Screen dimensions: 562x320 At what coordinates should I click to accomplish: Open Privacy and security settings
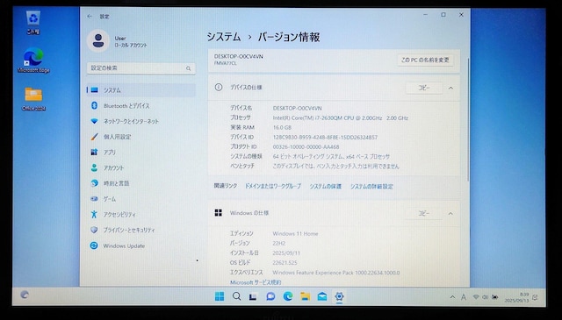pyautogui.click(x=140, y=231)
